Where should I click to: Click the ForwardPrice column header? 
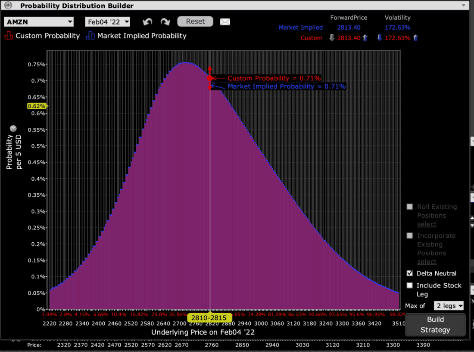click(349, 18)
